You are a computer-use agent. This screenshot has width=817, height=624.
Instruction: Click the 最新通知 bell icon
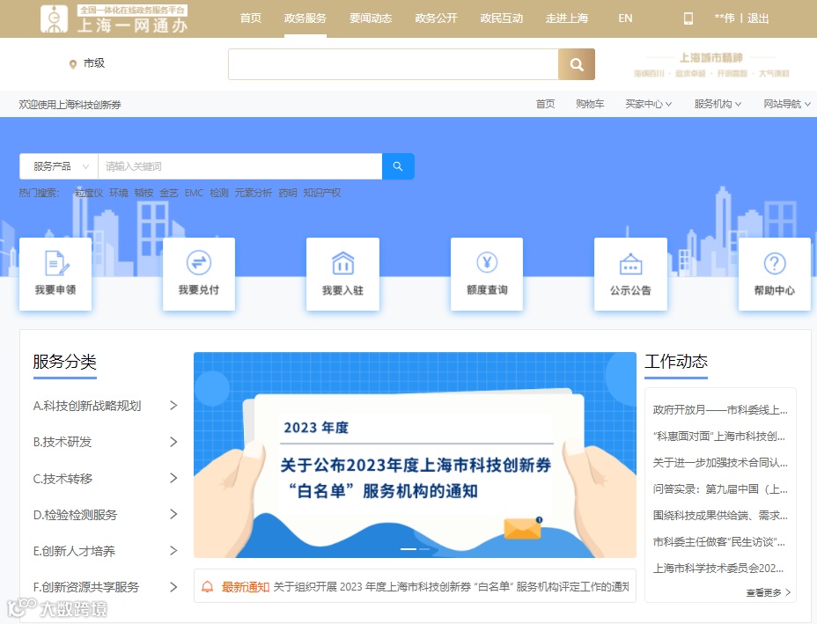pyautogui.click(x=208, y=587)
